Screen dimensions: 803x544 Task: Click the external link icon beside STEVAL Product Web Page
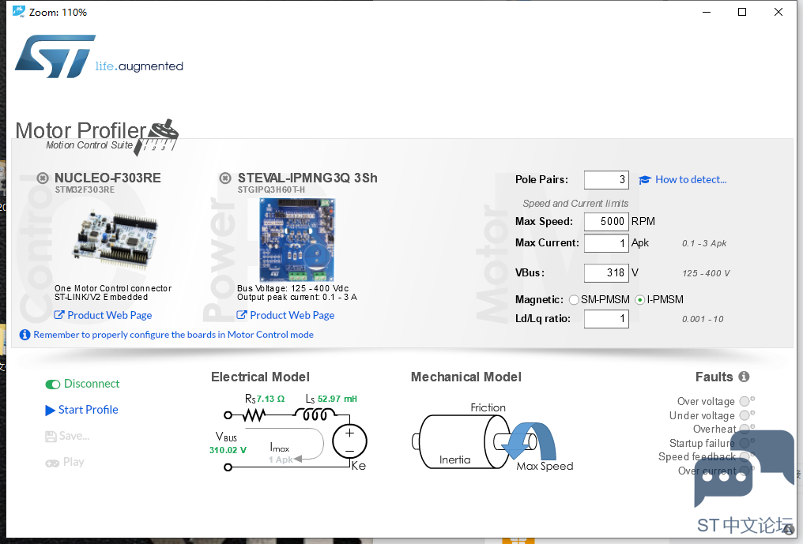(242, 315)
